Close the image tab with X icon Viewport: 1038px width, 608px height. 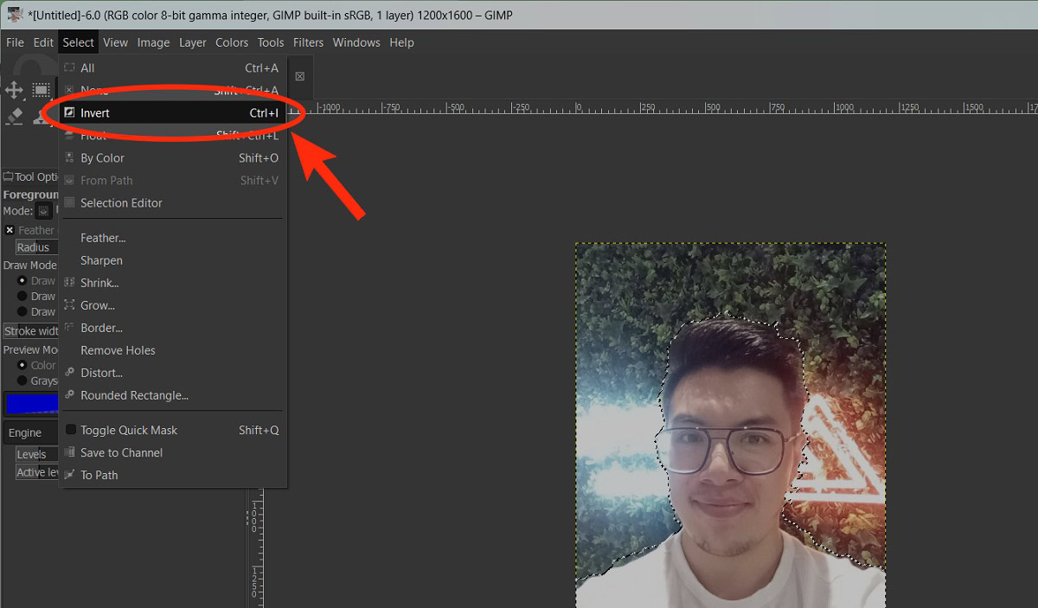[x=300, y=76]
